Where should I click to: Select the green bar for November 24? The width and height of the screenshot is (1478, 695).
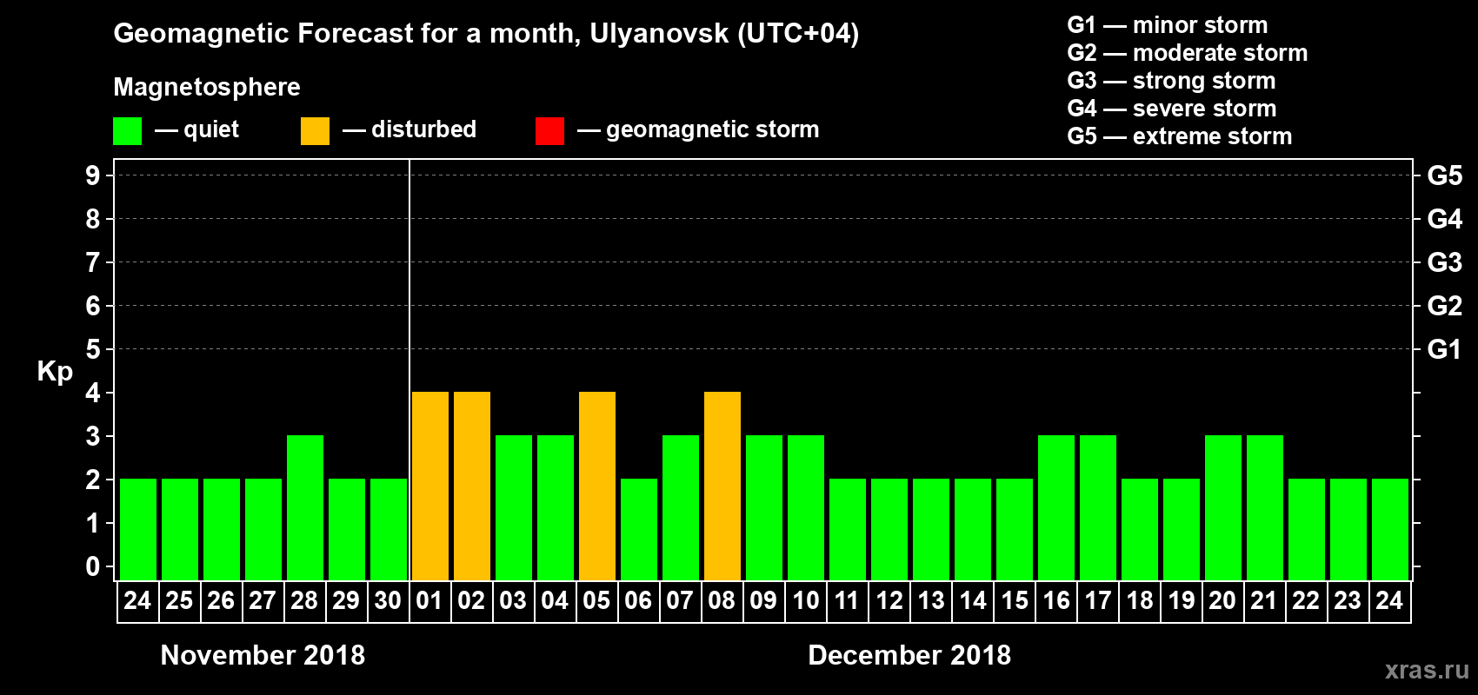coord(138,529)
